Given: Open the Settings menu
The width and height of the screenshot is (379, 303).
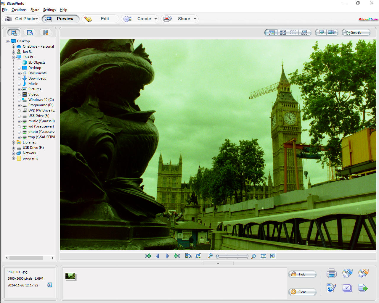Looking at the screenshot, I should [x=49, y=10].
